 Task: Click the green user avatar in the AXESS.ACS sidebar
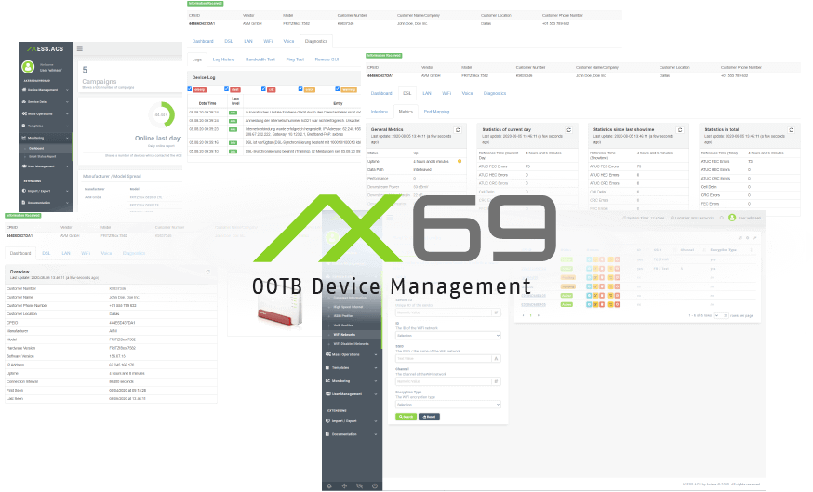pos(28,67)
